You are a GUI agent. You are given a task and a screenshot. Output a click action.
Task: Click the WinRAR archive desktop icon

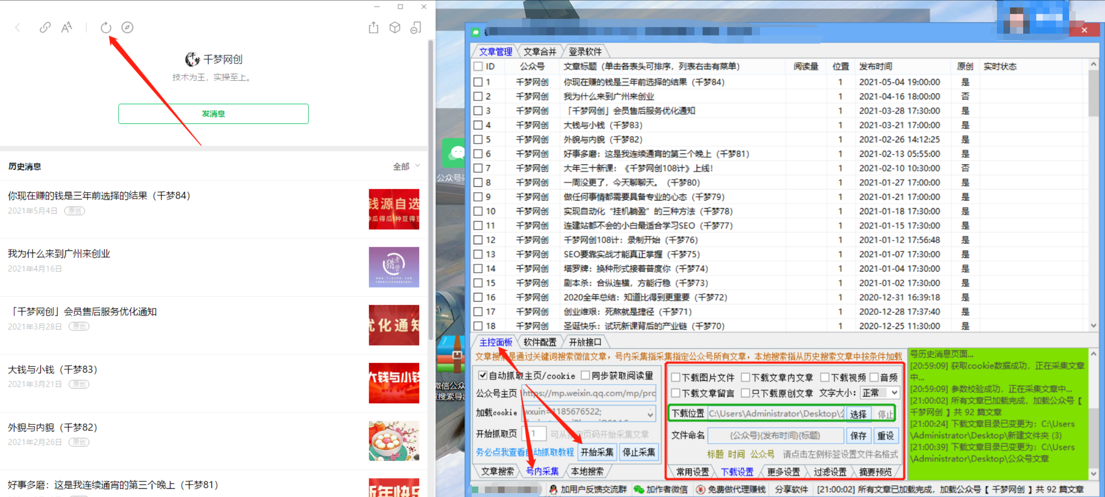click(x=451, y=354)
